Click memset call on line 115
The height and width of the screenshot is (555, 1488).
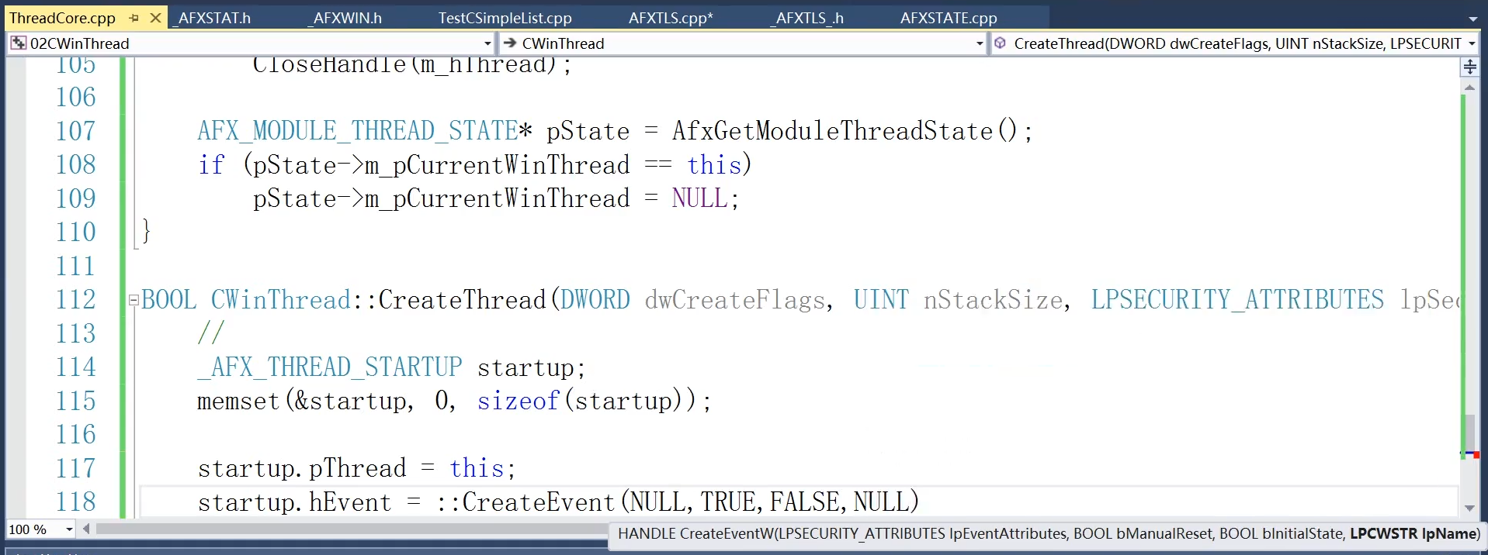pos(238,401)
